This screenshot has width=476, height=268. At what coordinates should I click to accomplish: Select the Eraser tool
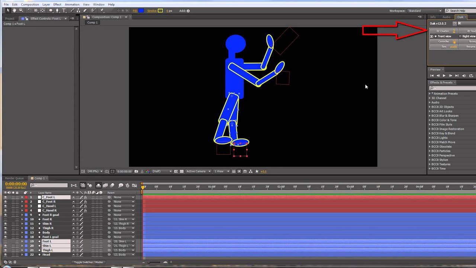tap(85, 11)
